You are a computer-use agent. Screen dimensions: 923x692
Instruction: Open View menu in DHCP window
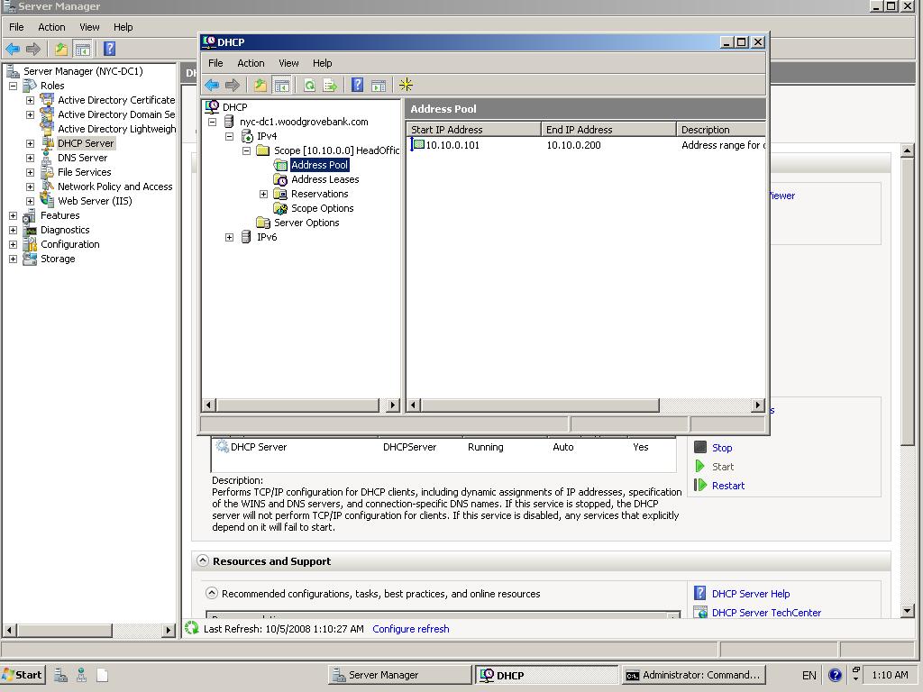tap(288, 63)
